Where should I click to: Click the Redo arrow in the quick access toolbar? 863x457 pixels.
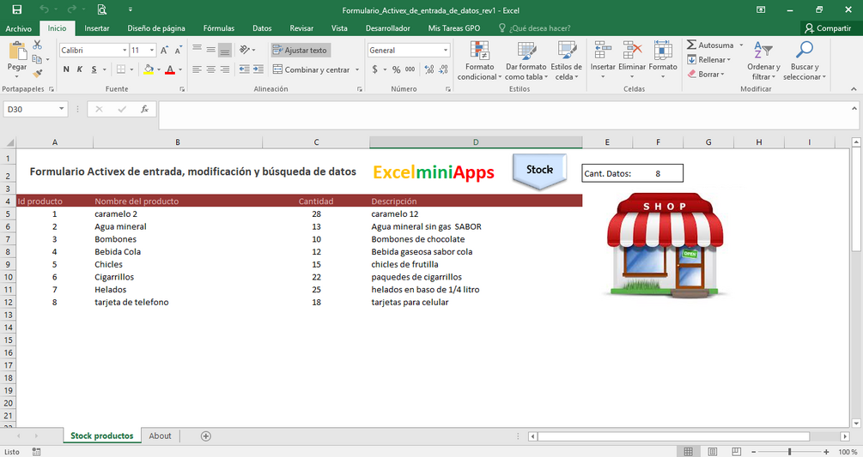(x=71, y=9)
